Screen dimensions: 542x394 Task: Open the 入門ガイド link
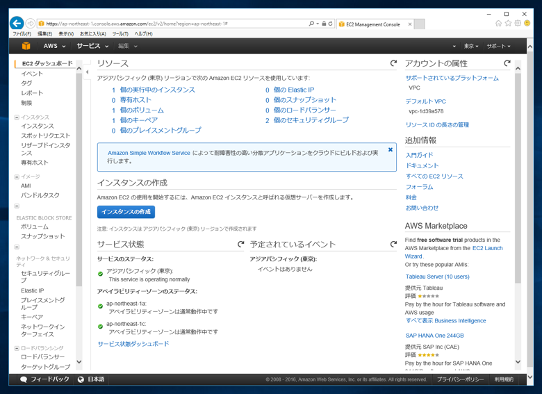[x=419, y=155]
